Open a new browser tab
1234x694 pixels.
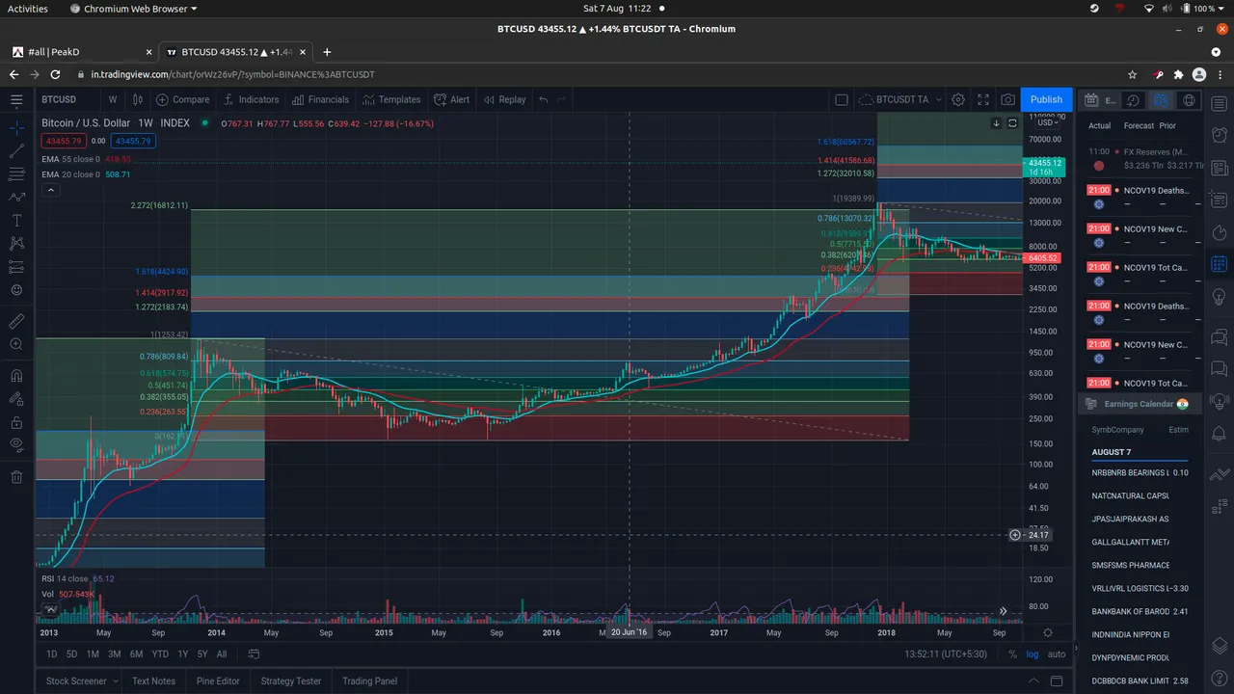click(327, 52)
